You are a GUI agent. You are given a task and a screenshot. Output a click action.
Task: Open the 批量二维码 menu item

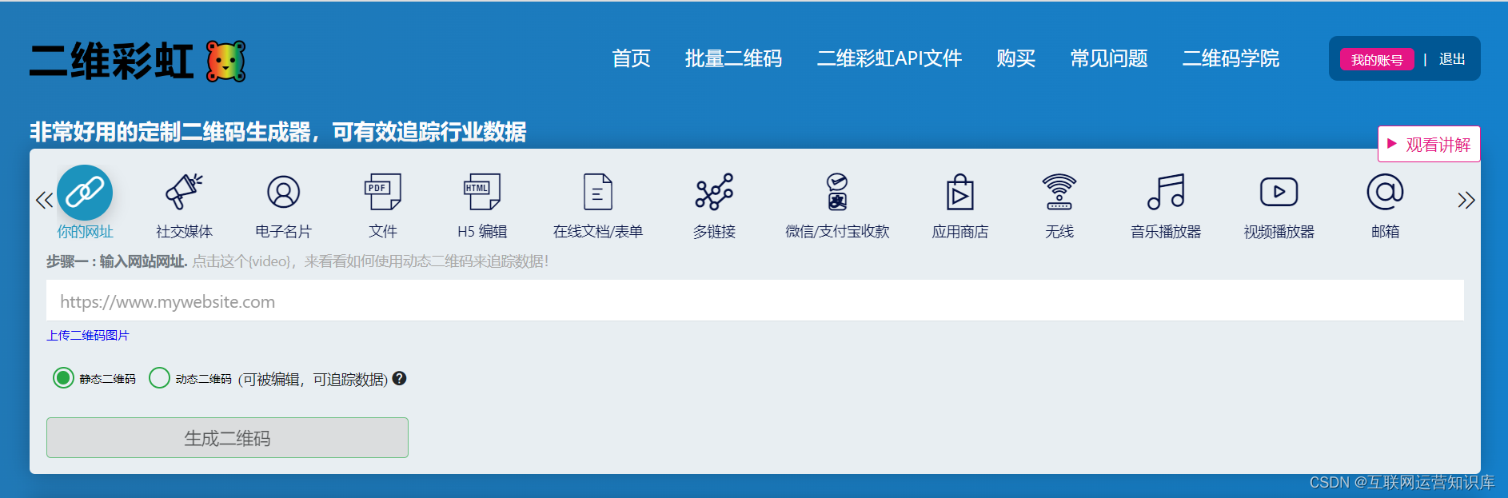[x=733, y=58]
